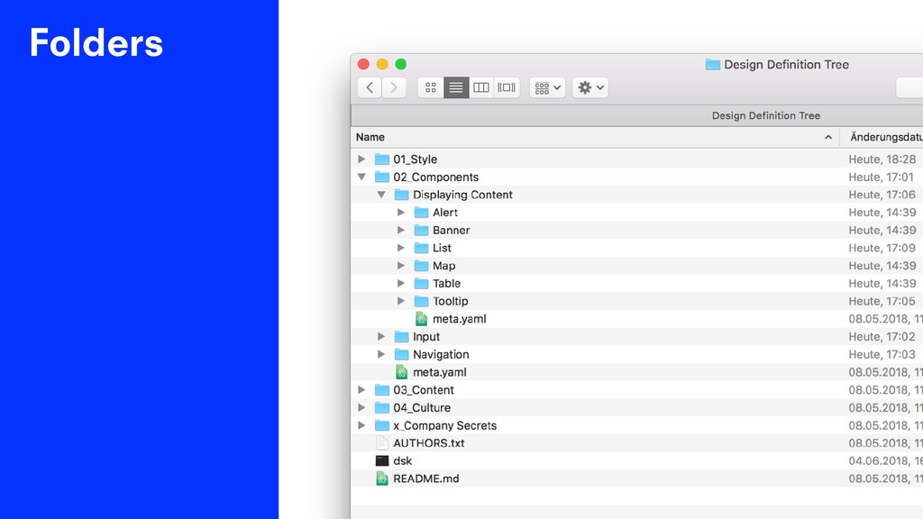Zoom the window with green button
923x519 pixels.
[401, 64]
